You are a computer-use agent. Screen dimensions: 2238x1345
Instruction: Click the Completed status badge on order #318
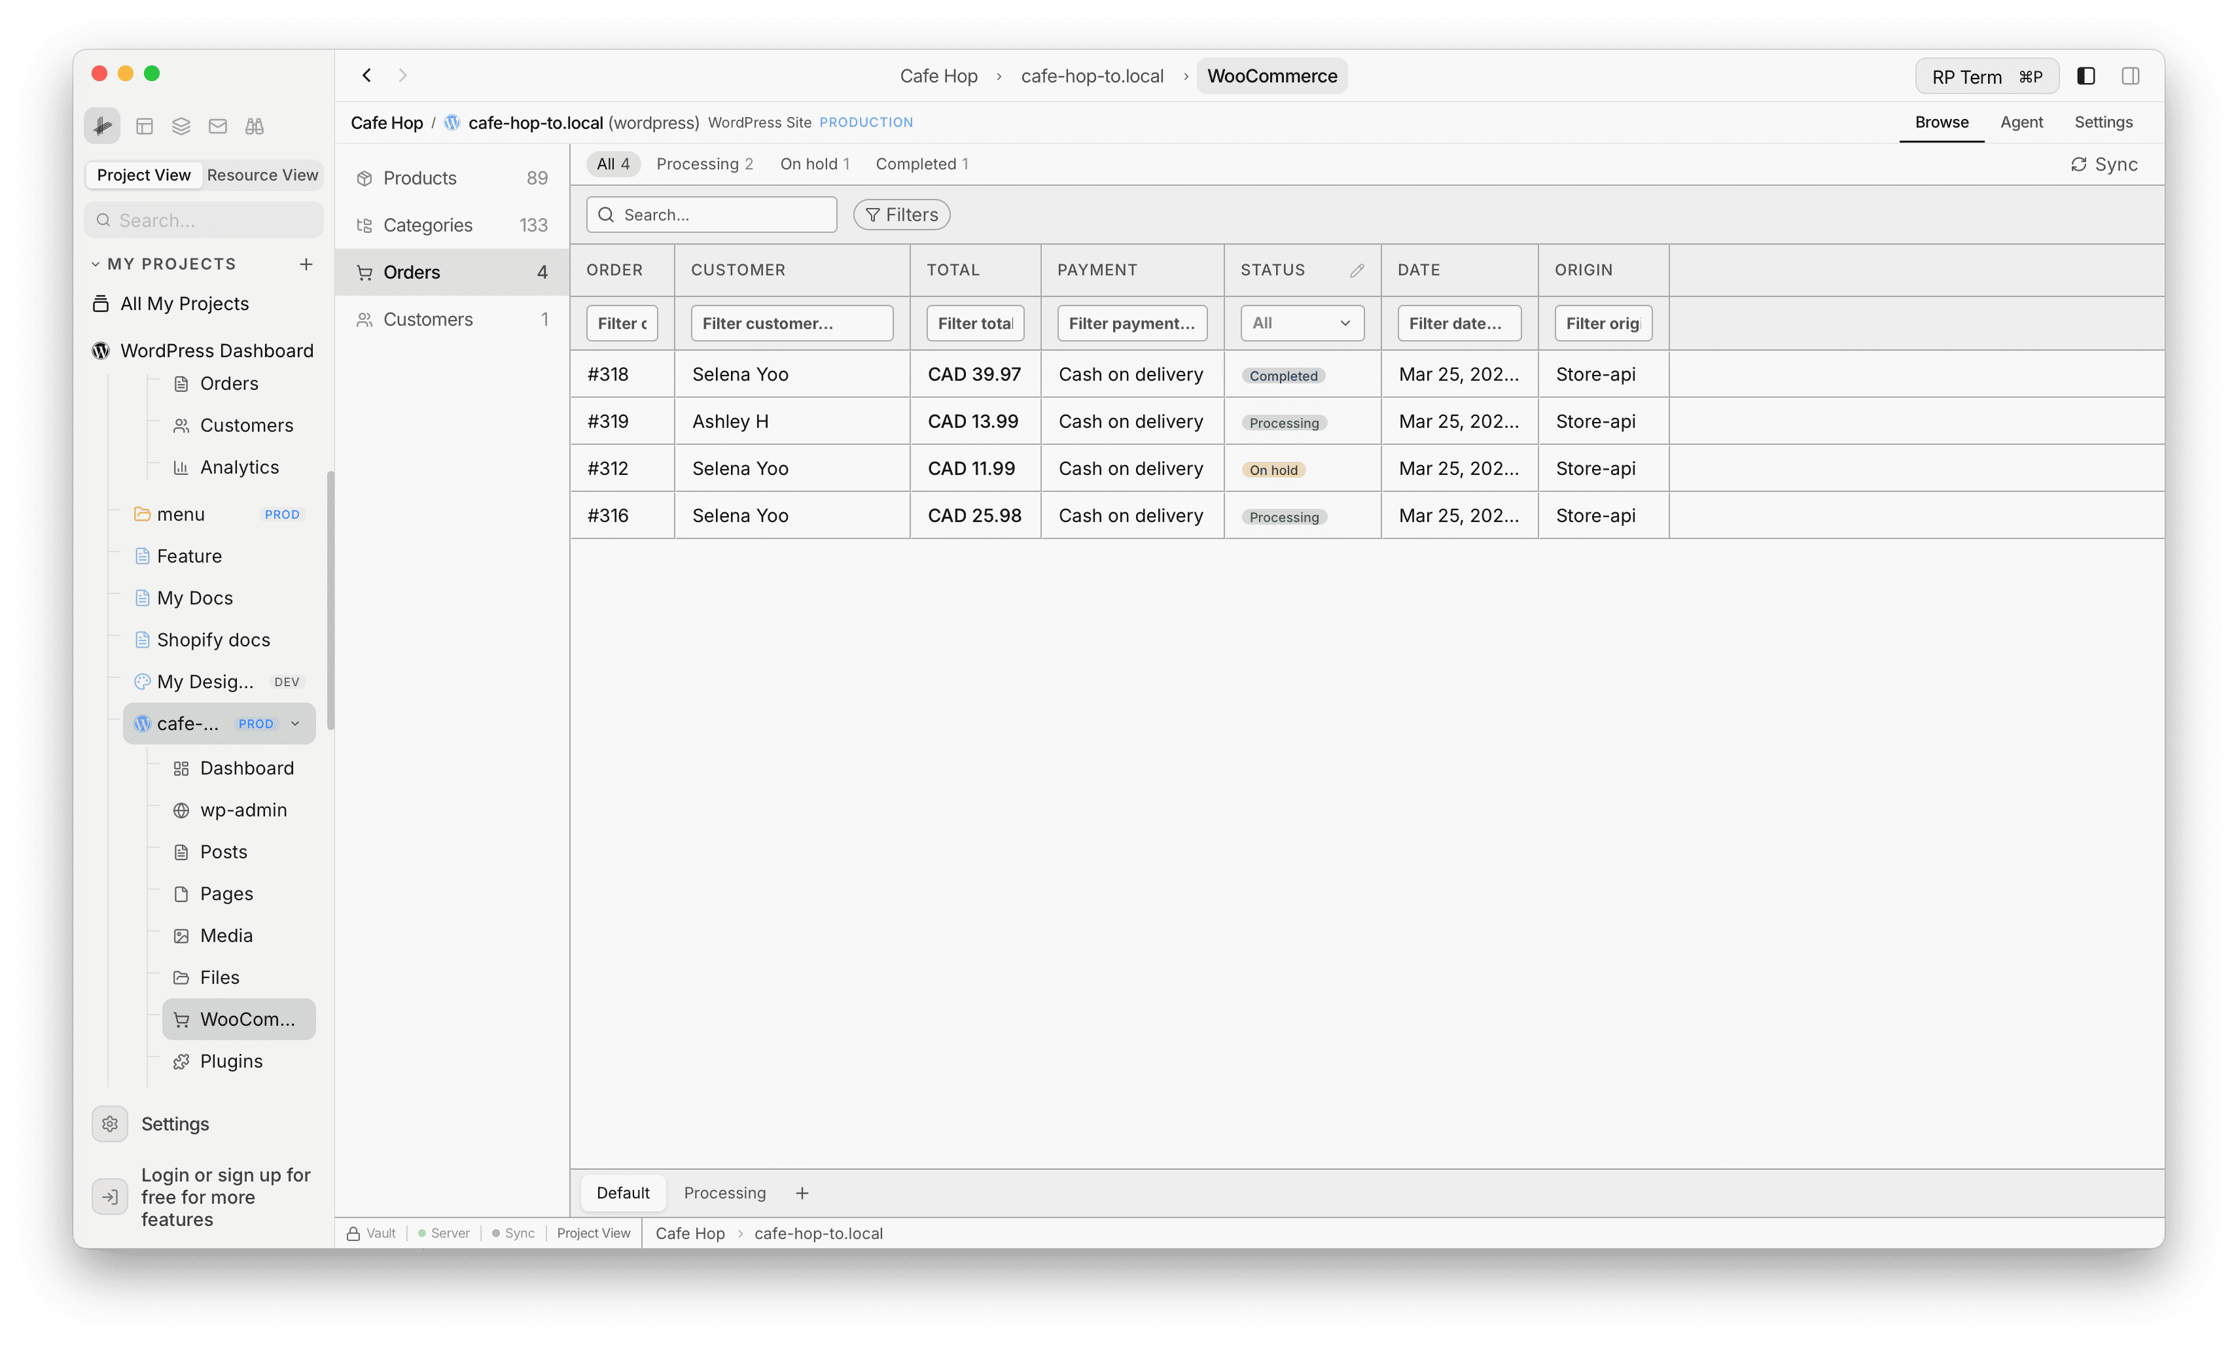click(x=1283, y=374)
